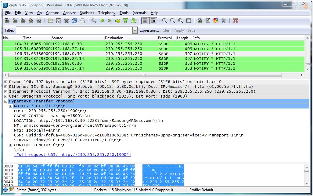This screenshot has width=313, height=196.
Task: Open the File menu
Action: (x=8, y=13)
